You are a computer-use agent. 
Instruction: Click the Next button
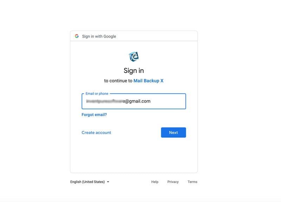173,132
